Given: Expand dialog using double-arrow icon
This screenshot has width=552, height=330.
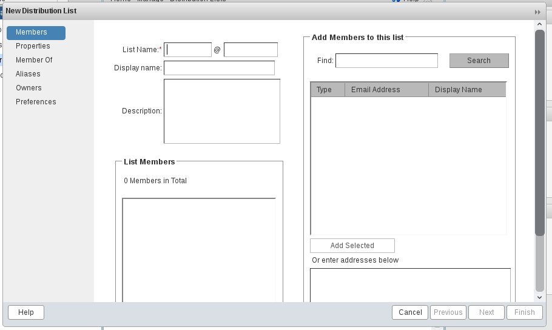Looking at the screenshot, I should coord(537,12).
